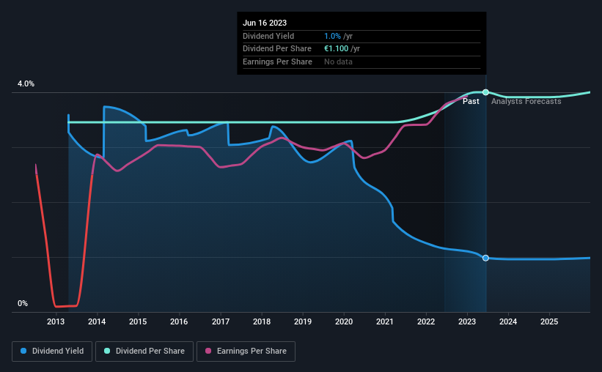Click the 2014 x-axis label

click(x=97, y=321)
